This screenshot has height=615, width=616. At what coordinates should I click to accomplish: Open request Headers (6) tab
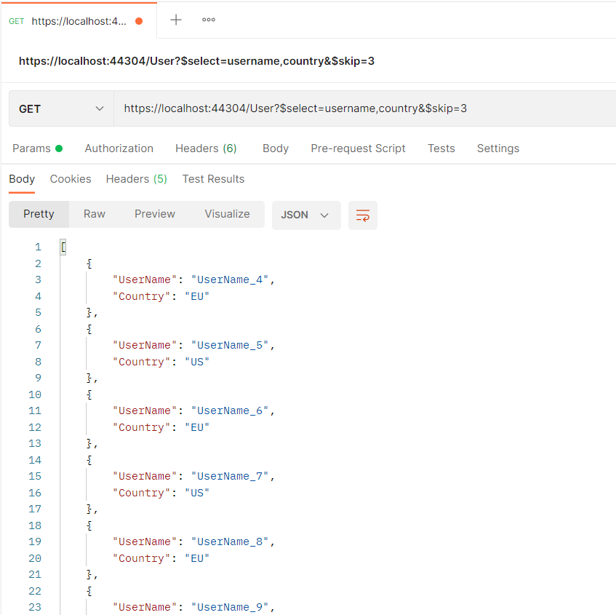[x=206, y=148]
